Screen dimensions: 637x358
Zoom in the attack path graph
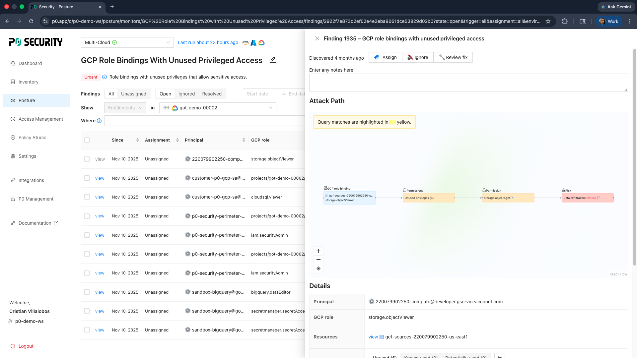click(x=318, y=251)
